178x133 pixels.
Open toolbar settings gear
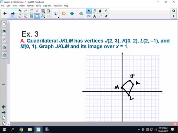pyautogui.click(x=174, y=11)
